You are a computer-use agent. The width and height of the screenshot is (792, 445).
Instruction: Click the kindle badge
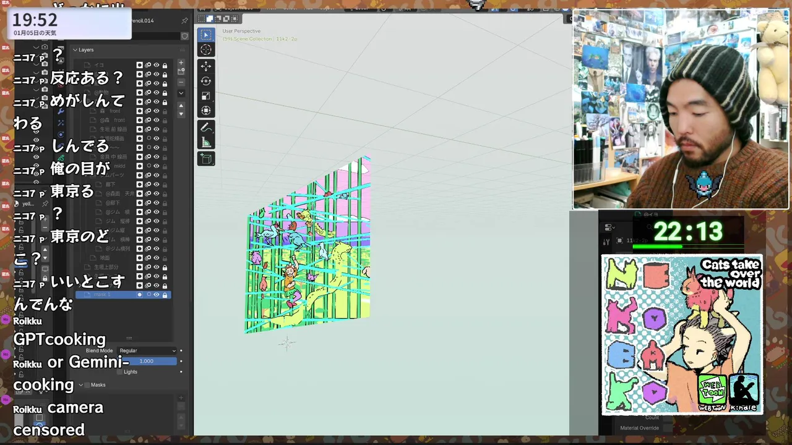tap(743, 393)
